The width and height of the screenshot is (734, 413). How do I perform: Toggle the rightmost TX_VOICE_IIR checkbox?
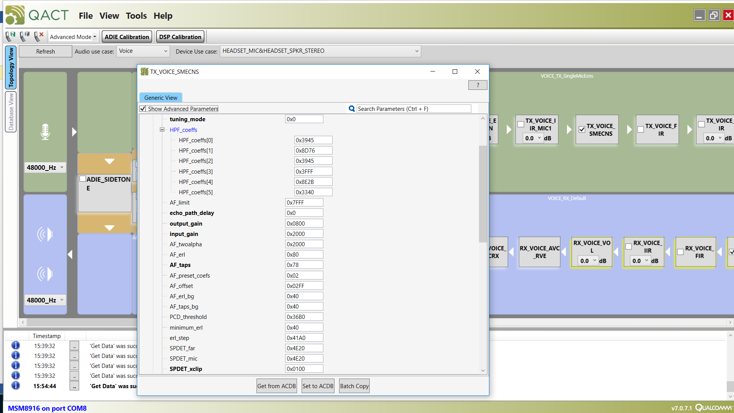tap(702, 124)
